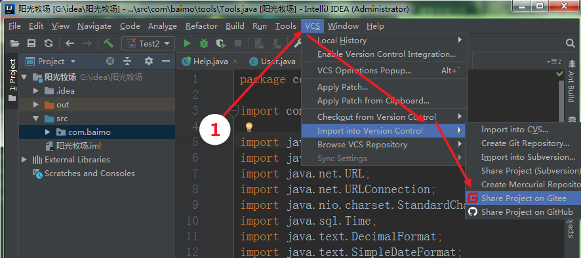Select Share Project on Gitee
This screenshot has width=581, height=258.
point(523,198)
